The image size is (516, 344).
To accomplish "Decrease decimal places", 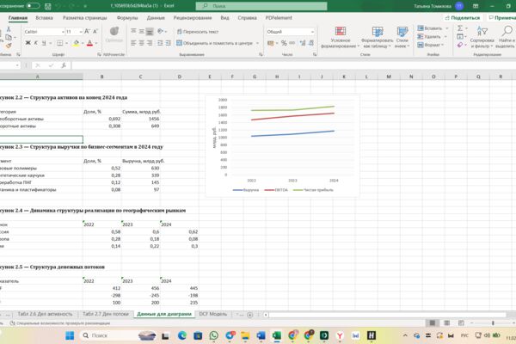I will click(x=310, y=43).
